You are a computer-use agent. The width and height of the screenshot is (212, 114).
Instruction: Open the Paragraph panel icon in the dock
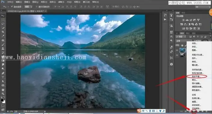(171, 41)
